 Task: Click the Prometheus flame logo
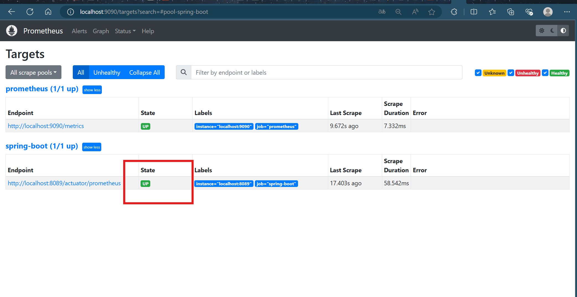[x=12, y=31]
